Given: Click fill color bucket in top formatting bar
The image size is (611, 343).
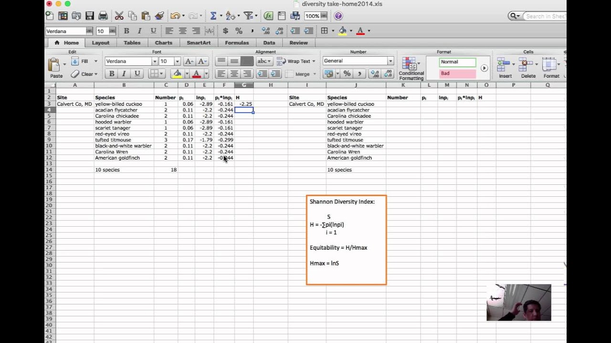Looking at the screenshot, I should [342, 31].
